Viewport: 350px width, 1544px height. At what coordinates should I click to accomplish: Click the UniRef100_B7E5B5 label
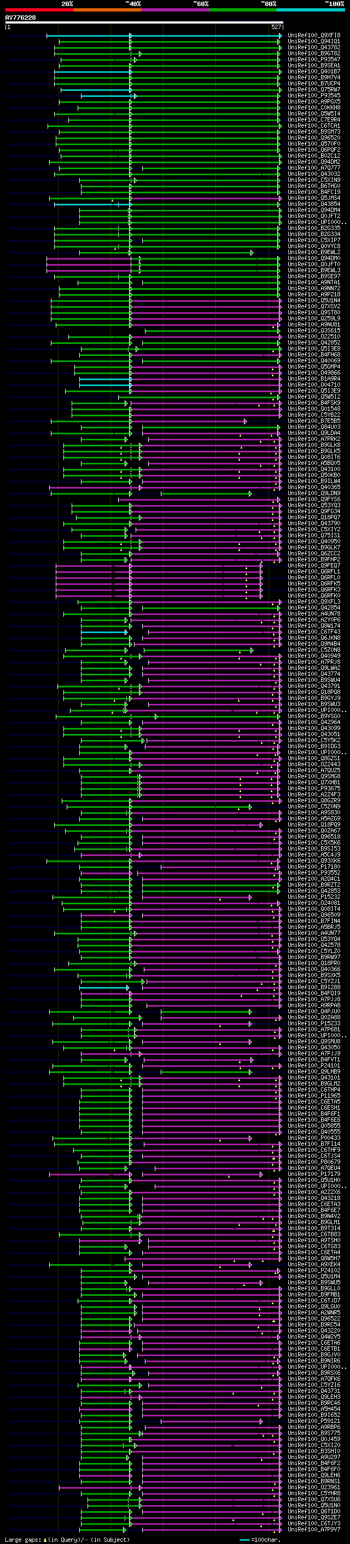(314, 421)
